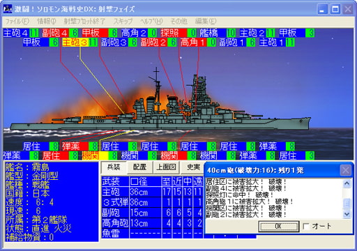Click the 3式弾 row in weapons table
This screenshot has height=251, width=357.
pos(153,202)
